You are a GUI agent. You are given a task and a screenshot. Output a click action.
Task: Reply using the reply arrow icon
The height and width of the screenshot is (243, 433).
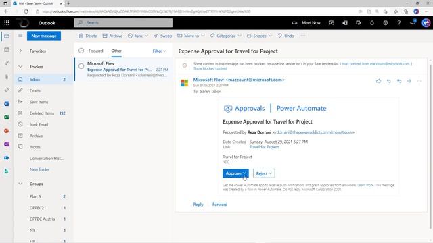[x=388, y=81]
